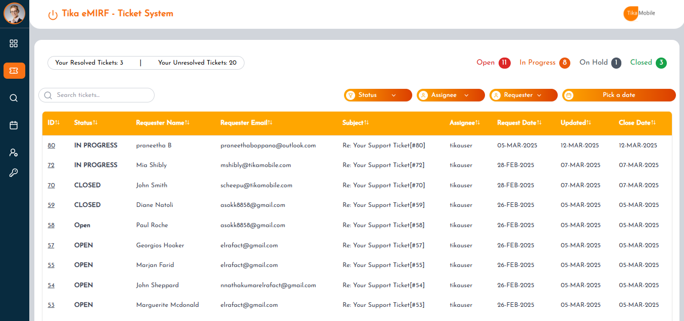Sort tickets by Requester Email column
The image size is (684, 321).
point(247,123)
